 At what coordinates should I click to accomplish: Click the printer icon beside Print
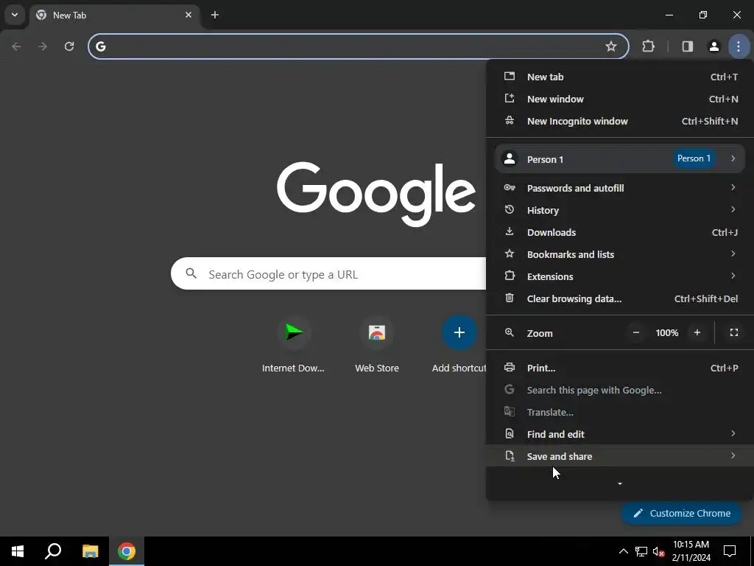(510, 368)
